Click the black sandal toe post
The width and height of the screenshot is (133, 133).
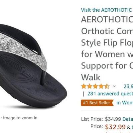click(43, 77)
